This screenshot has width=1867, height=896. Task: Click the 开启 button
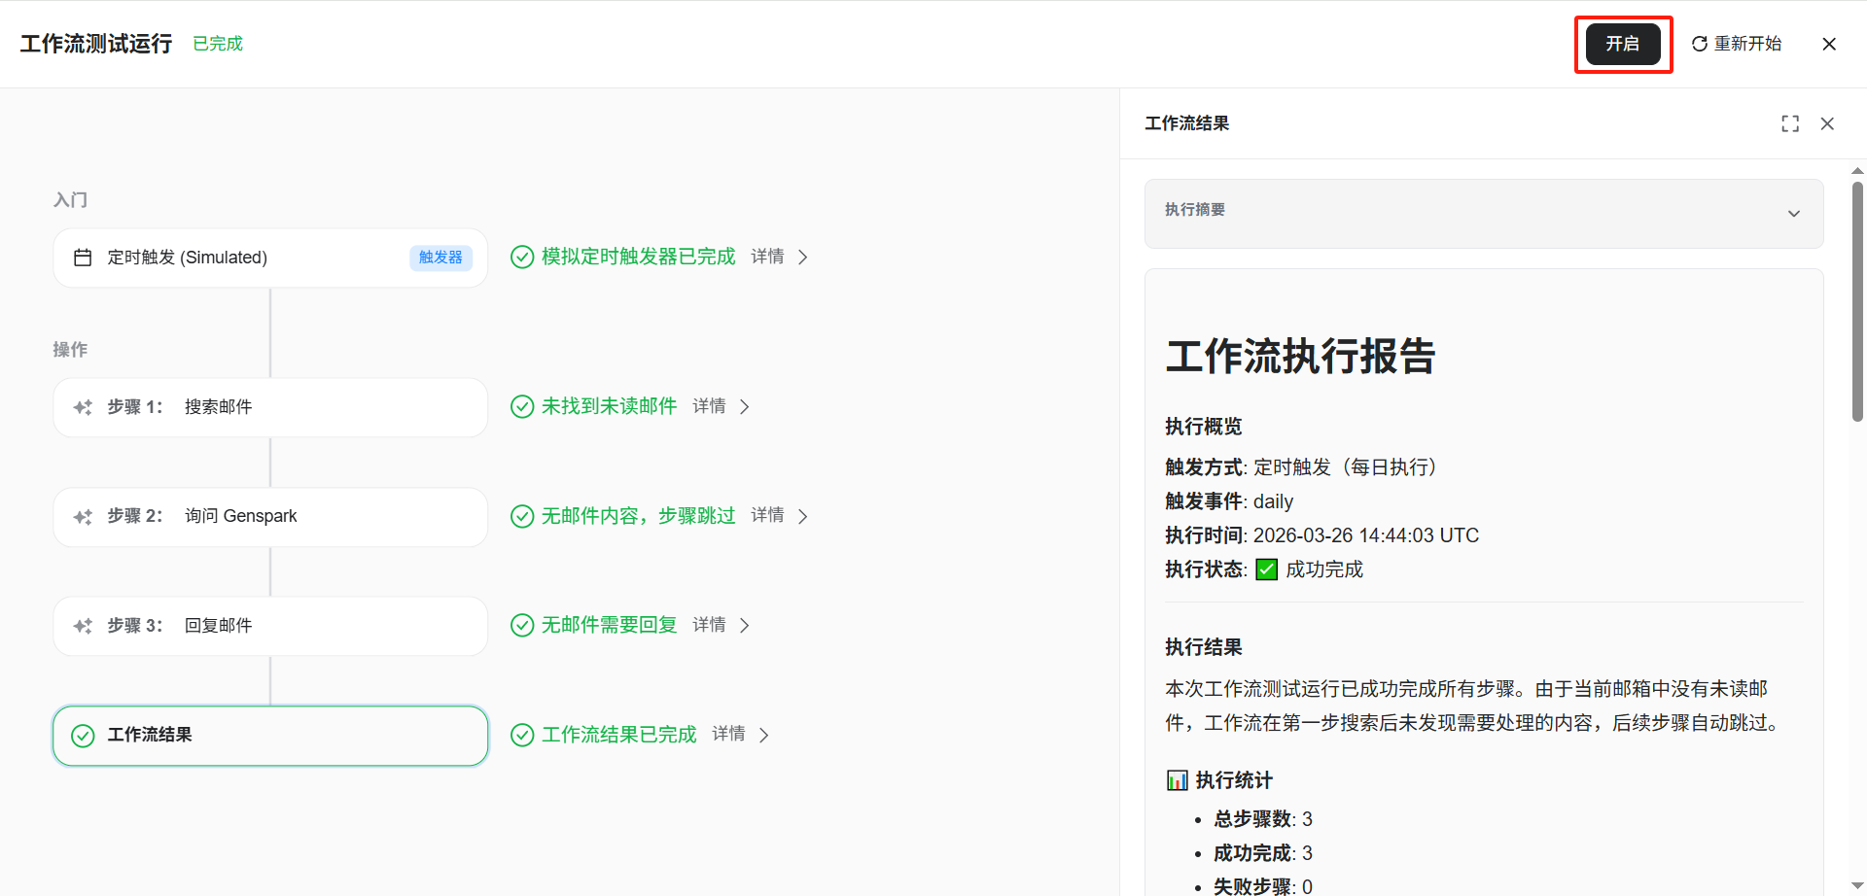[1622, 45]
